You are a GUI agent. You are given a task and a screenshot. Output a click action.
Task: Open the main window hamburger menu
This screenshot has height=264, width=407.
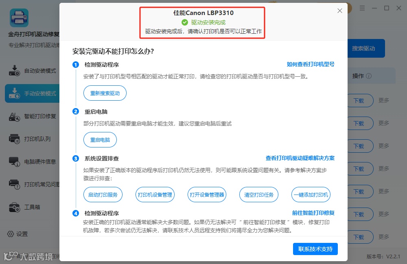(362, 8)
